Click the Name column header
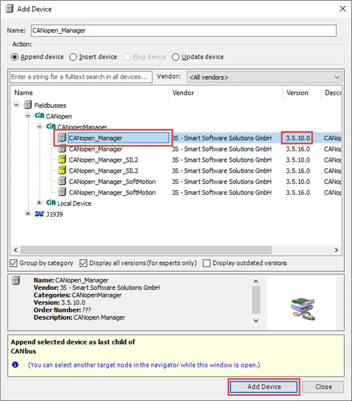 coord(90,93)
